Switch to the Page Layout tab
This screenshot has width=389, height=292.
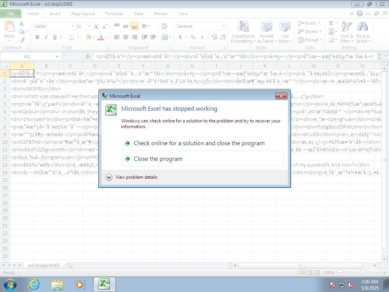[x=83, y=14]
